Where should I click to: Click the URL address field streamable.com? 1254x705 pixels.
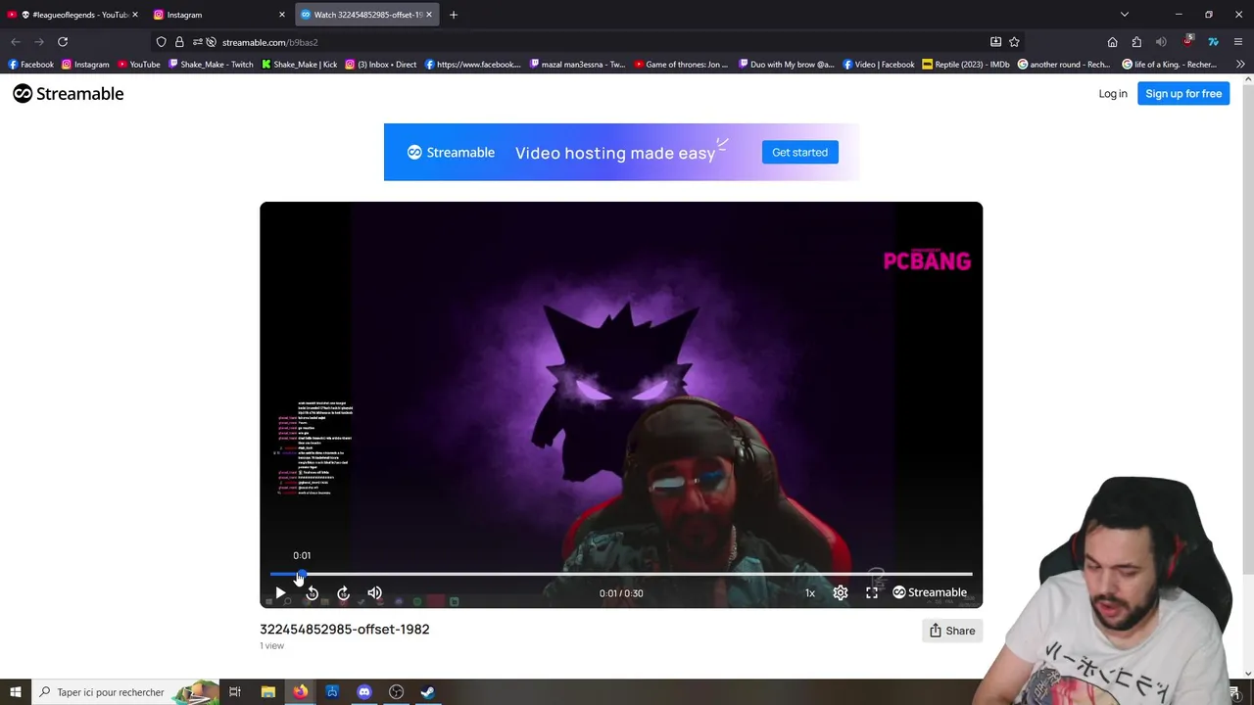click(x=598, y=42)
